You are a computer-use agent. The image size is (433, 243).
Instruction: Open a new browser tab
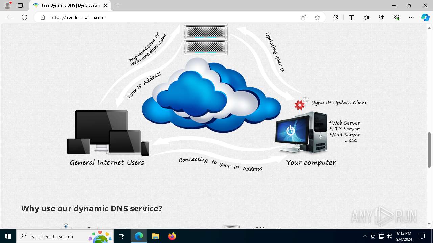(x=118, y=5)
